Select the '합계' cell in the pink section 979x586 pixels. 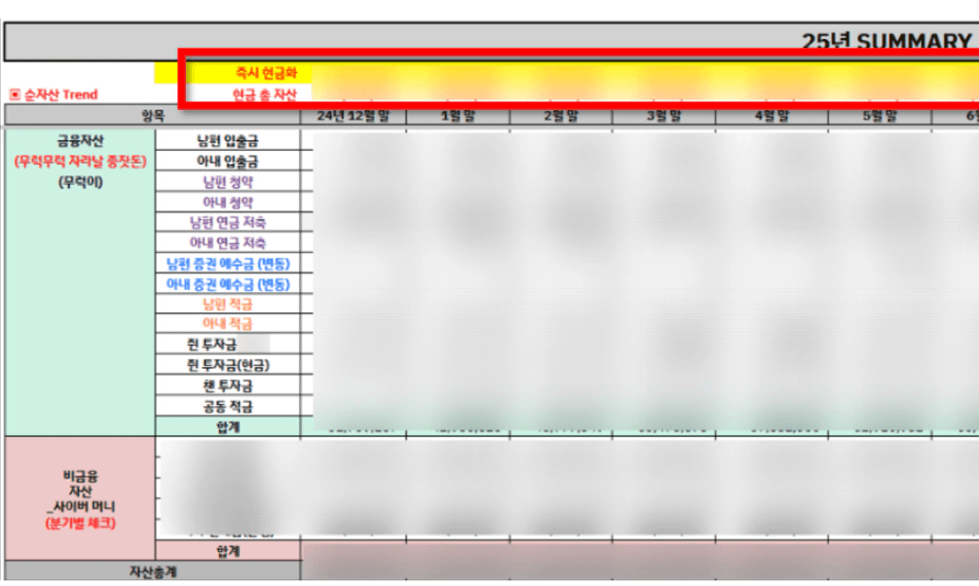(228, 550)
